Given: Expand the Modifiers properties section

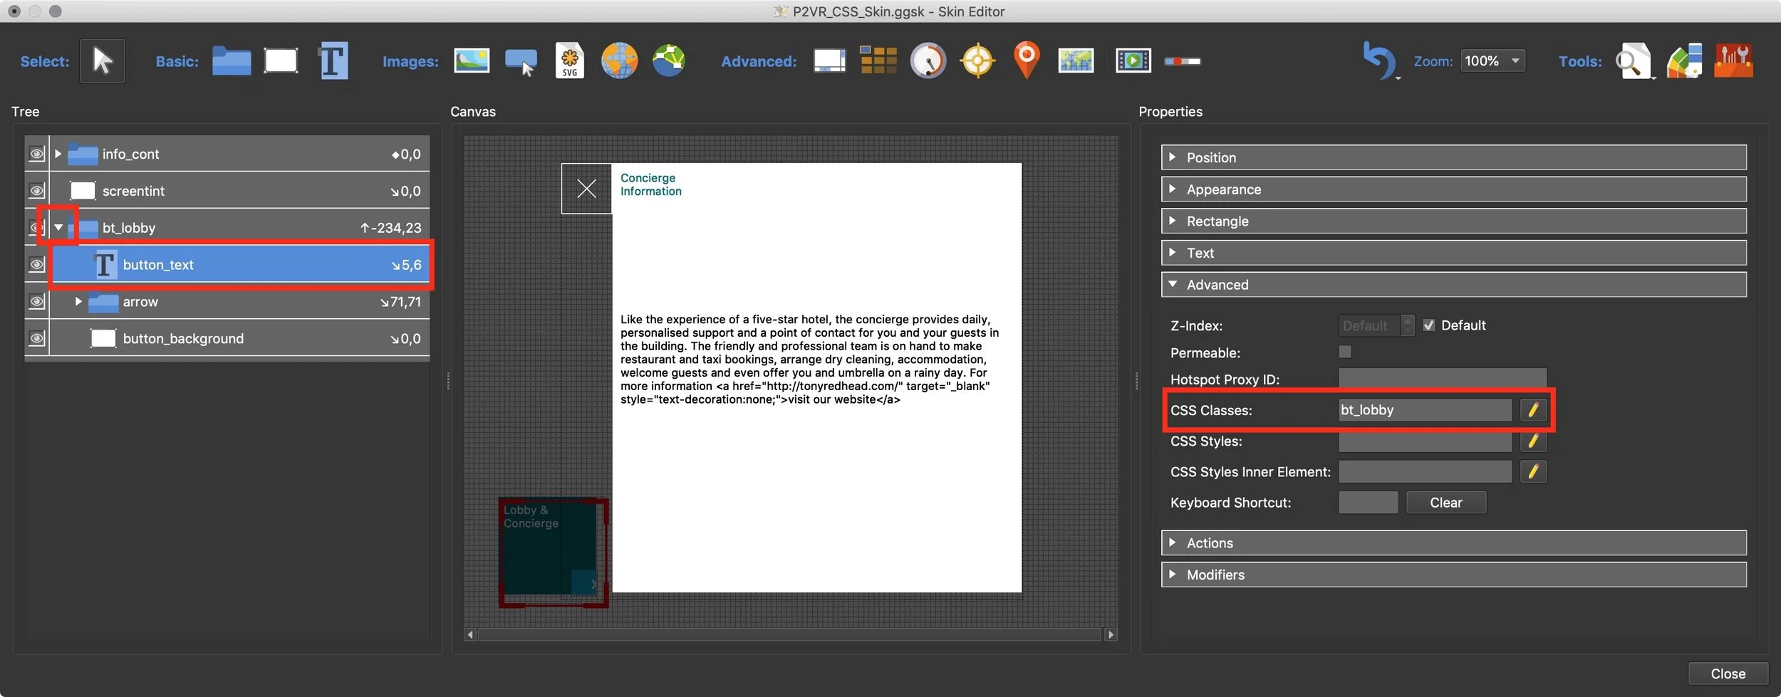Looking at the screenshot, I should 1453,575.
